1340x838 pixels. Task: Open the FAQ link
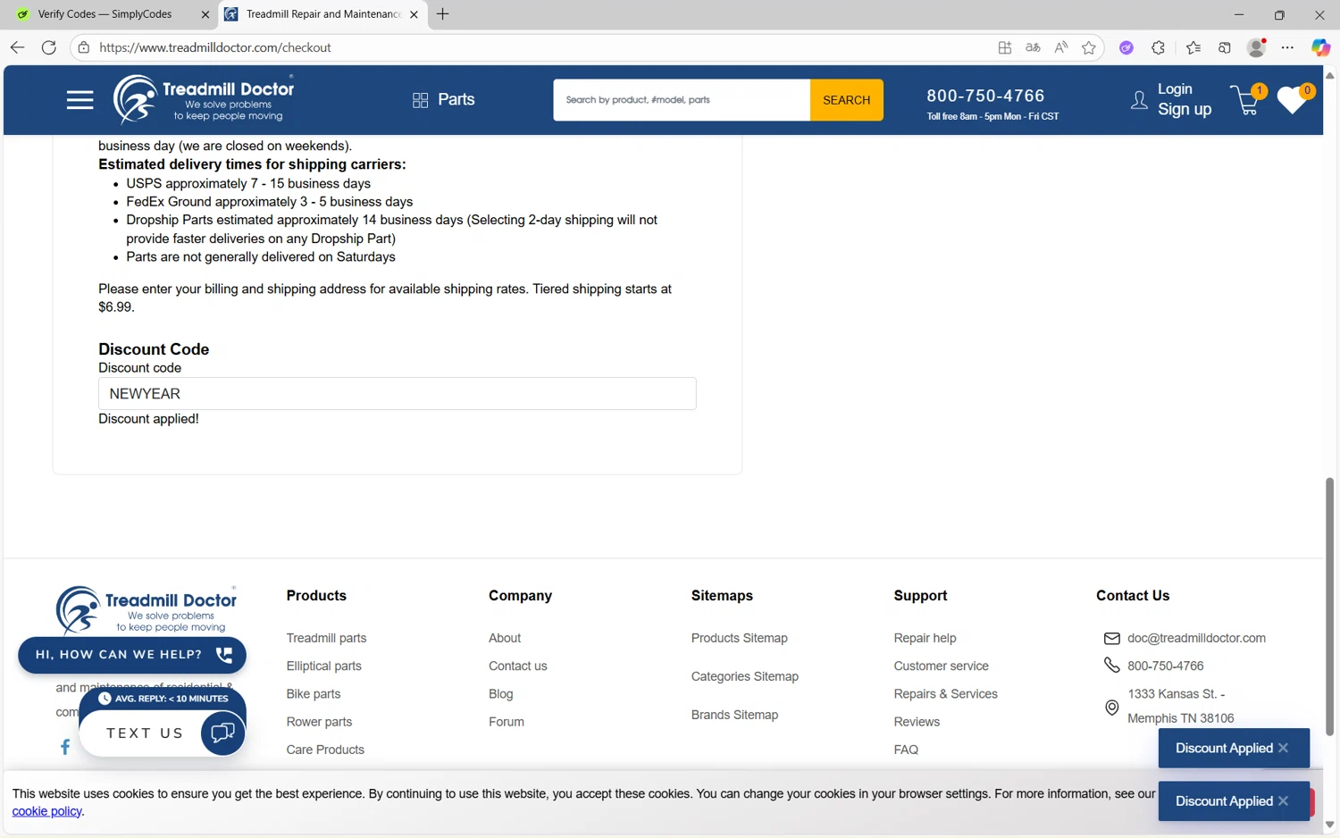[906, 750]
